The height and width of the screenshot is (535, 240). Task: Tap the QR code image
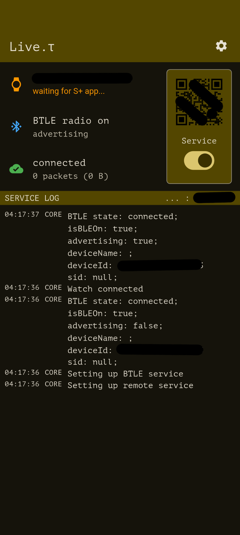[199, 102]
